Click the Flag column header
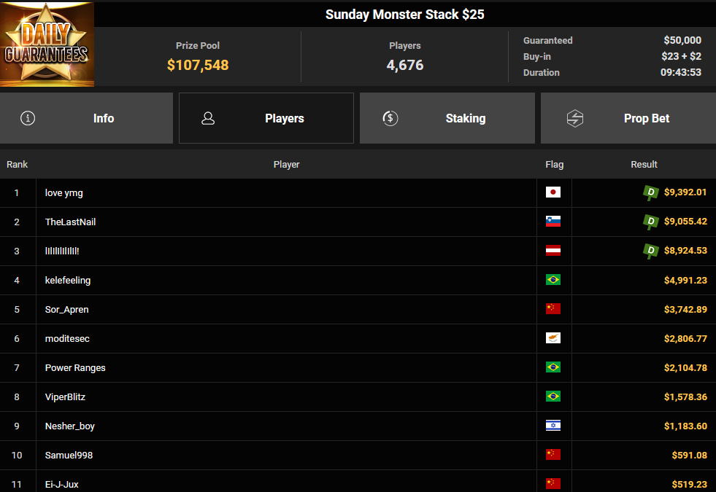The width and height of the screenshot is (716, 492). 555,165
